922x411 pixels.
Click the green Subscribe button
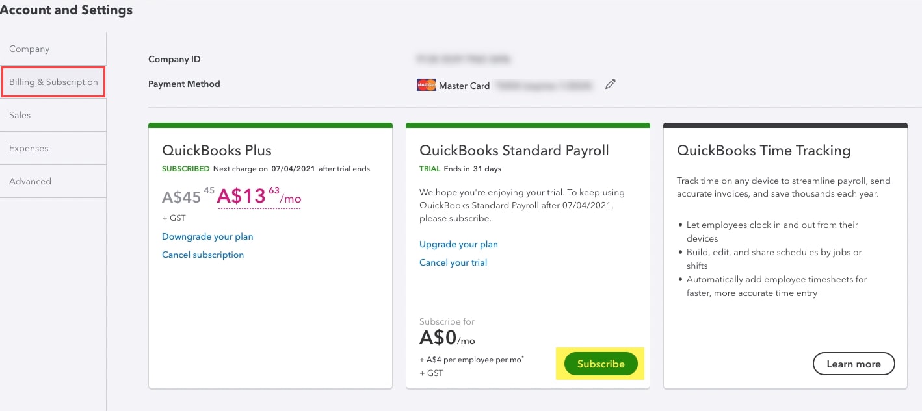pos(601,364)
